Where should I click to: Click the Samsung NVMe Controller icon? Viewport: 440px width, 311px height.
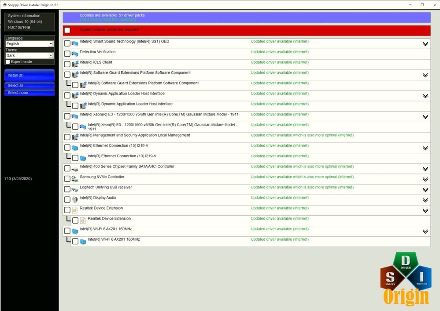(x=74, y=179)
